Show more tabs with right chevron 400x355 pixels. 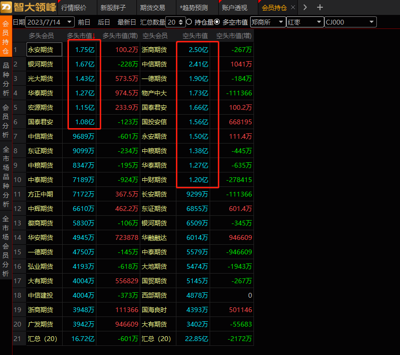tap(305, 7)
